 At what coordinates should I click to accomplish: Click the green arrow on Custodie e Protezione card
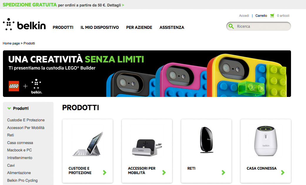point(105,173)
